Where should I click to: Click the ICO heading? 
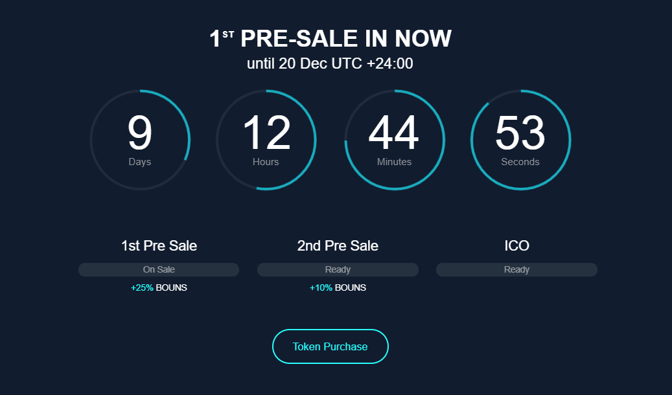517,245
